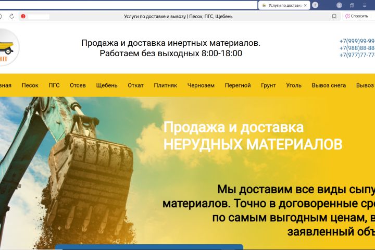Open the browser hamburger menu
375x250 pixels.
[365, 5]
